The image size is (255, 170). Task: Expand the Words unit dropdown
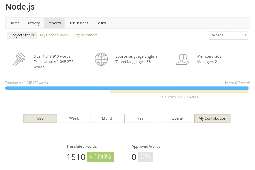(x=228, y=35)
